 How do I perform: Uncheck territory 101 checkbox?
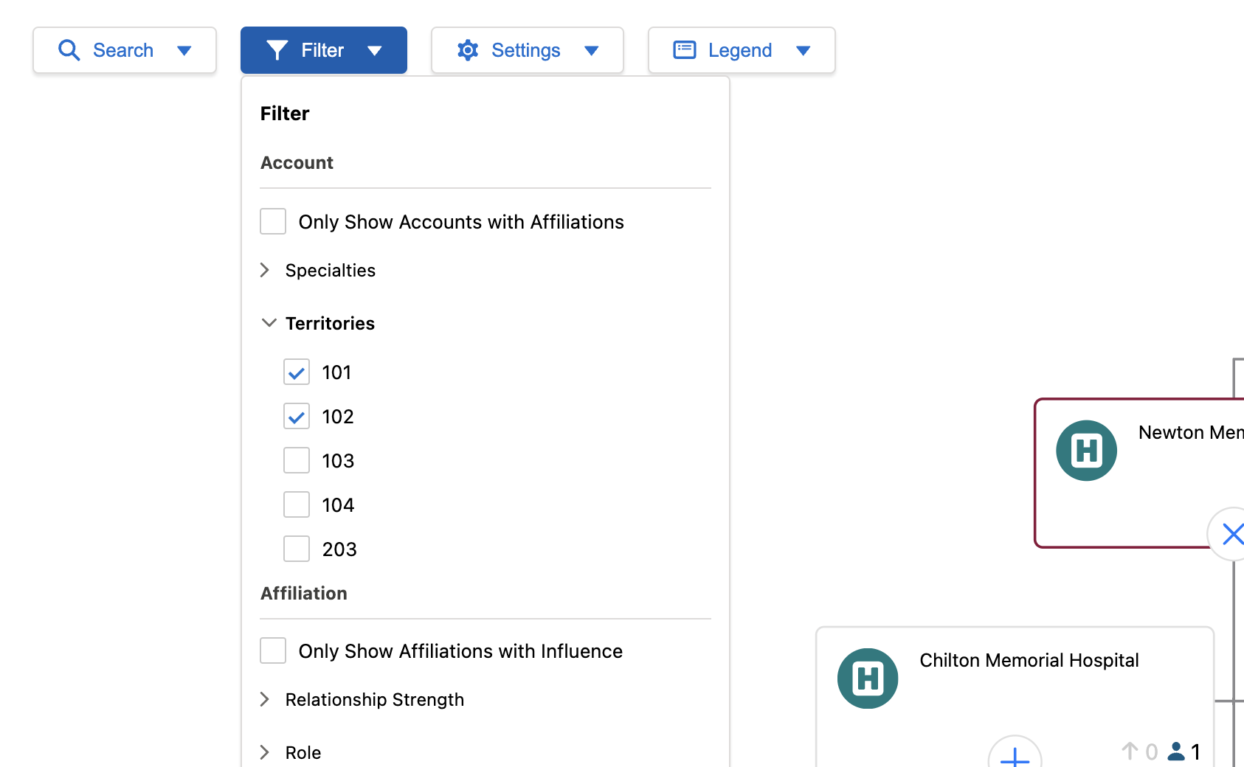click(x=297, y=372)
